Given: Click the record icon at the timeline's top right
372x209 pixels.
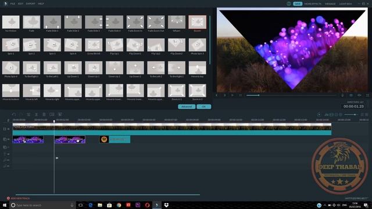Looking at the screenshot, I should click(x=319, y=115).
